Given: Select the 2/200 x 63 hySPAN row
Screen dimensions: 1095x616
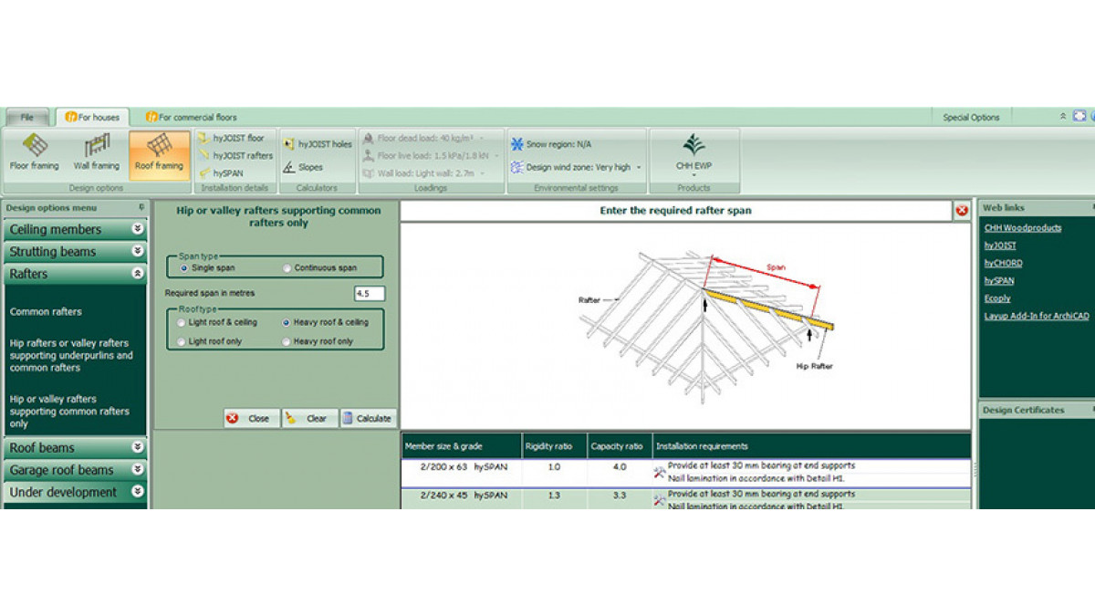Looking at the screenshot, I should 685,472.
